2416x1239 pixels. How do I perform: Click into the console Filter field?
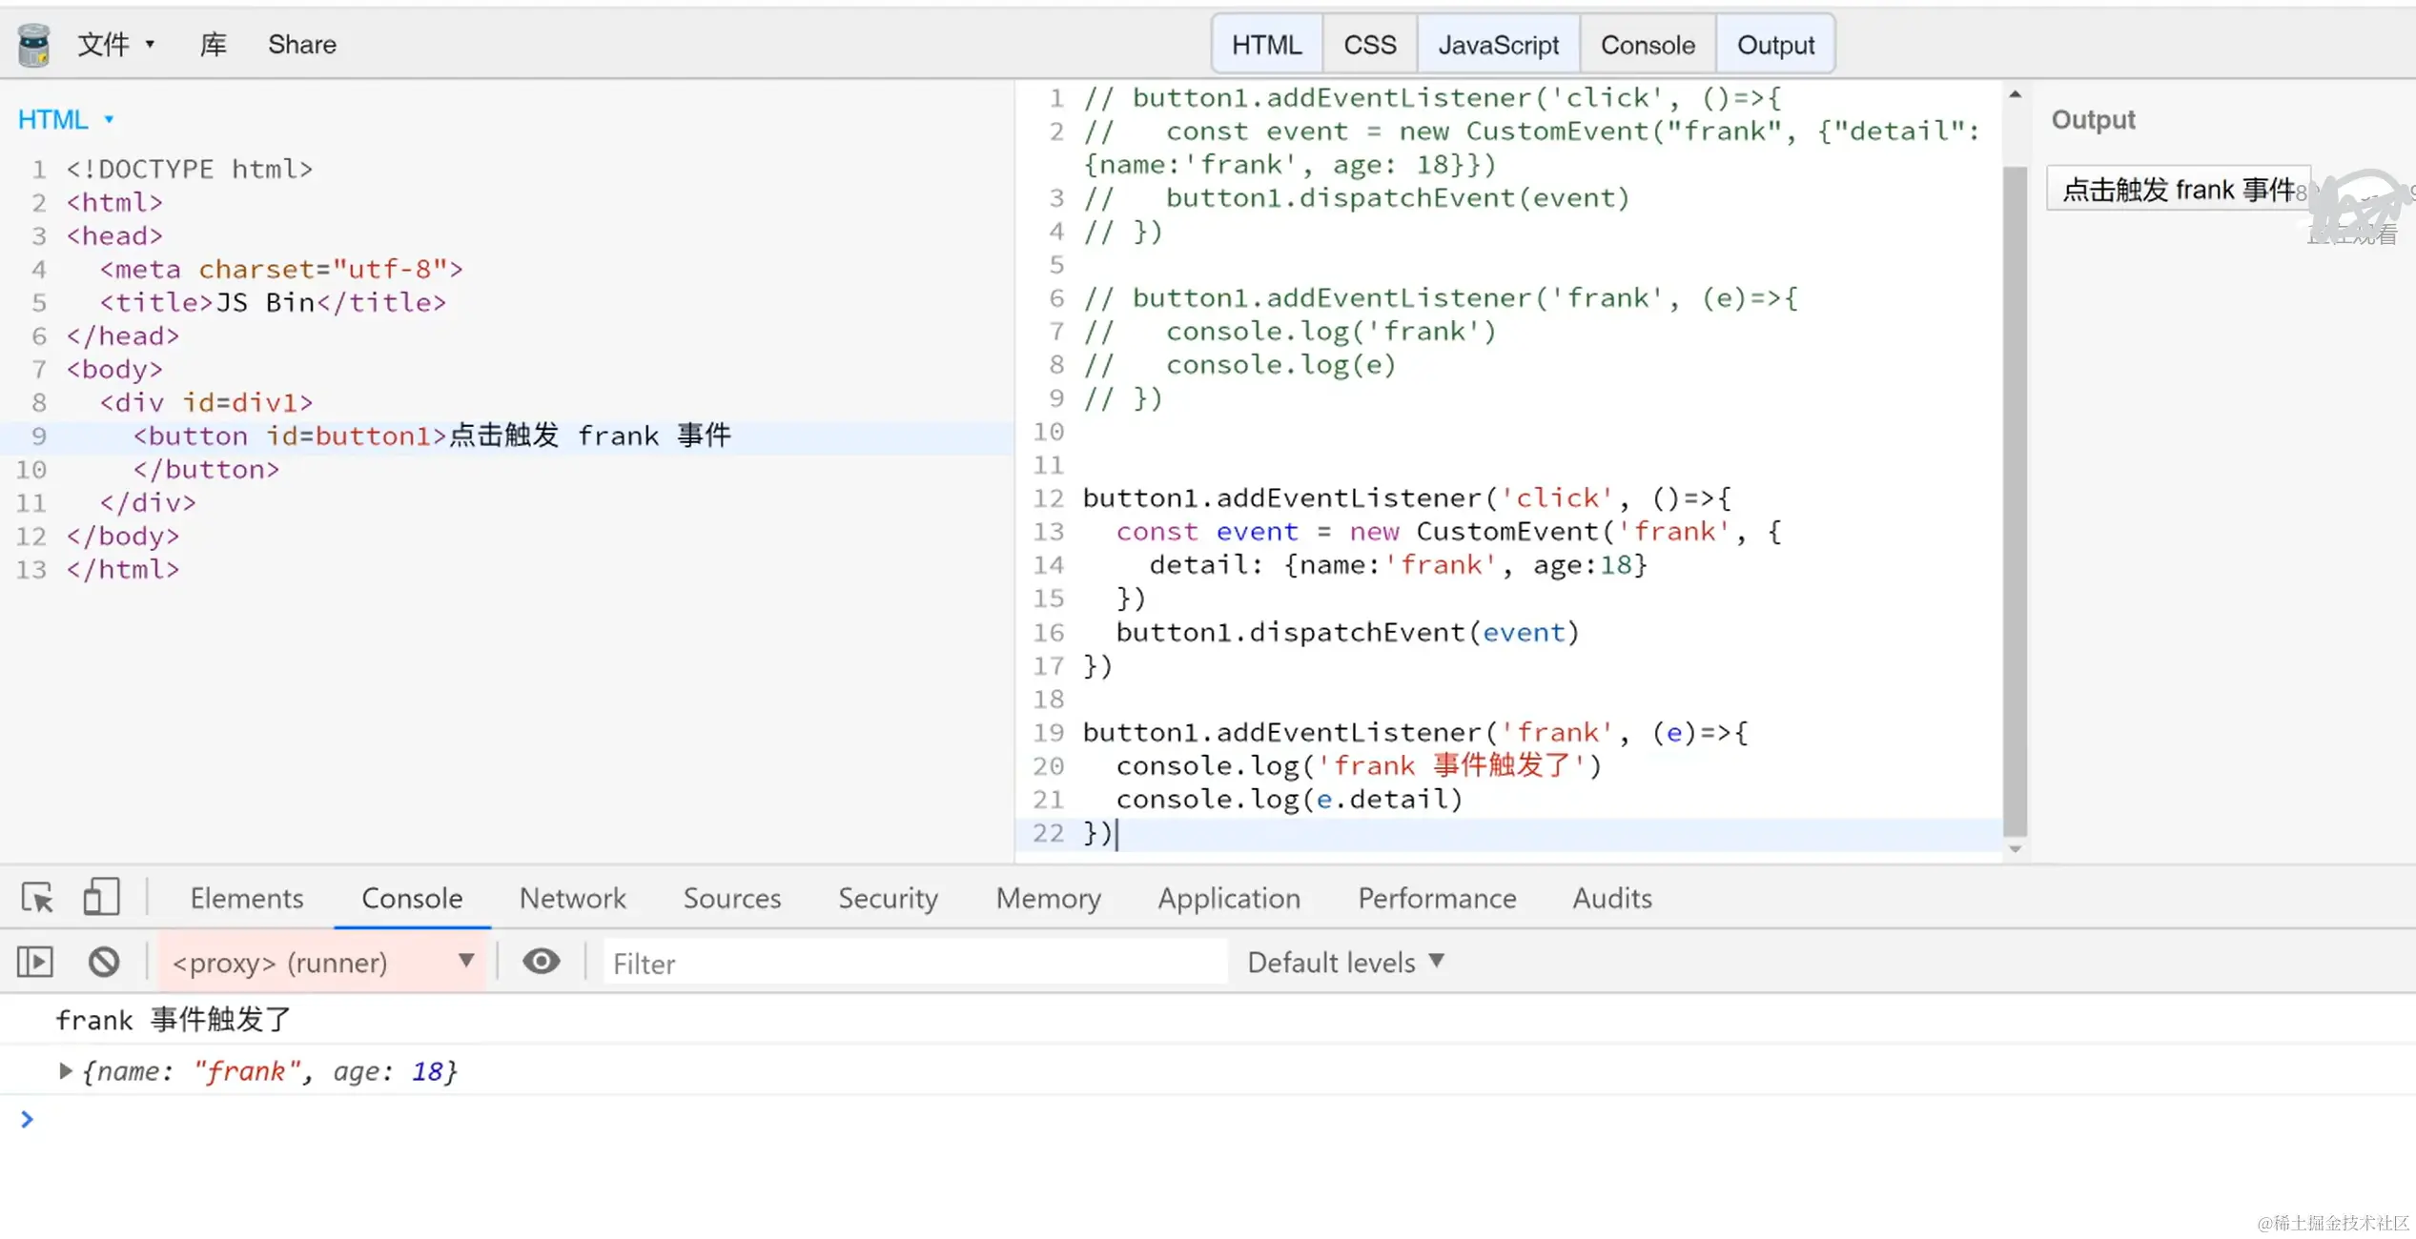pos(914,964)
